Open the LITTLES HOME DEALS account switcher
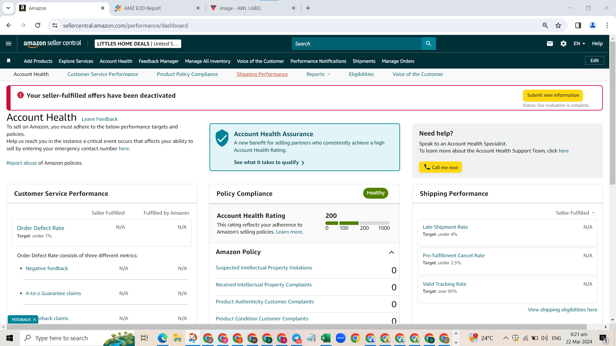The height and width of the screenshot is (346, 616). pos(138,44)
